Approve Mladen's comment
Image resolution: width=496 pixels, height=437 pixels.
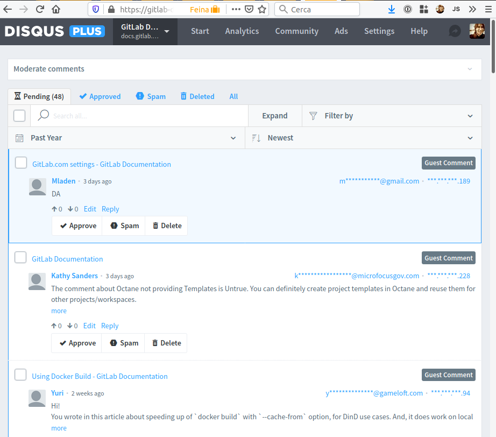(x=77, y=225)
